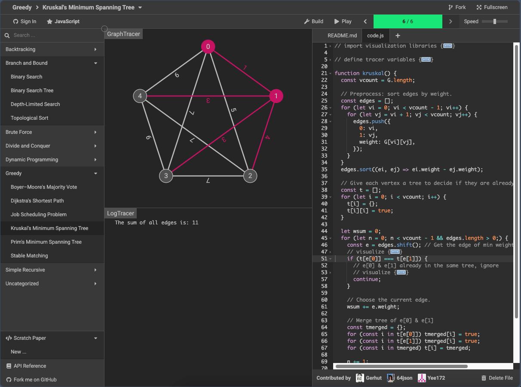
Task: Place cursor on code line 61
Action: 373,307
